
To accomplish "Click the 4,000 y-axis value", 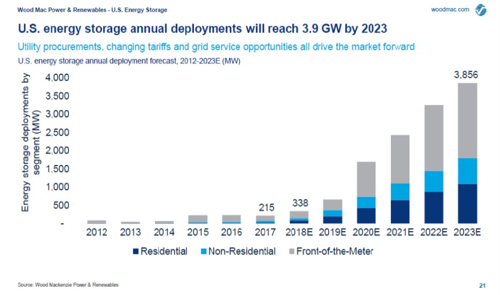I will pyautogui.click(x=57, y=77).
